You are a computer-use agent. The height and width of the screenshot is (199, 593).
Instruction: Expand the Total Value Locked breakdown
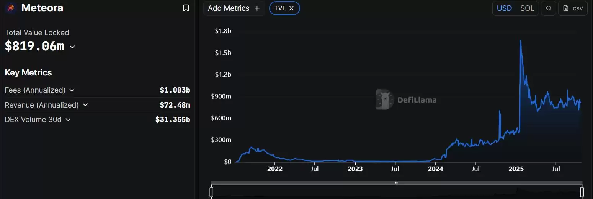(72, 47)
